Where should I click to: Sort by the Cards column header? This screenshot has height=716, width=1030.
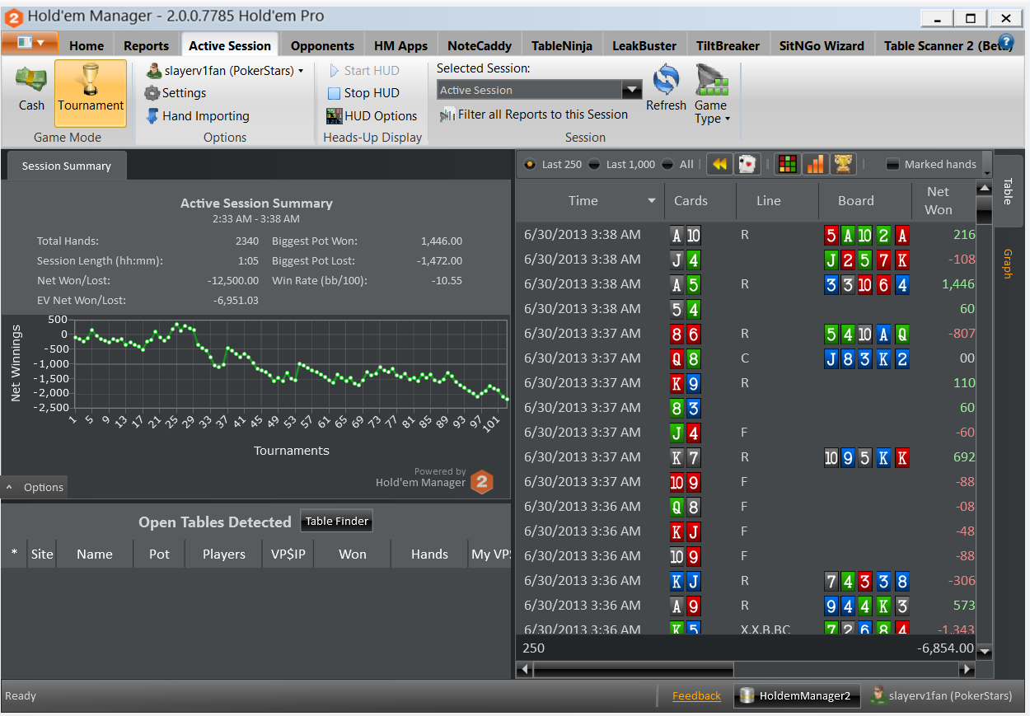(700, 201)
